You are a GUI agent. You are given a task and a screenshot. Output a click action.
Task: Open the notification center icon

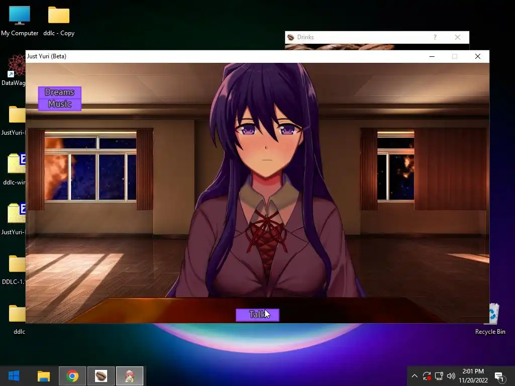coord(499,377)
